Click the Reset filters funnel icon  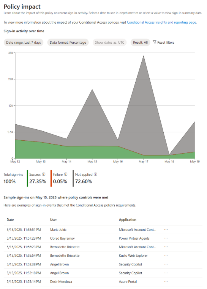[155, 42]
